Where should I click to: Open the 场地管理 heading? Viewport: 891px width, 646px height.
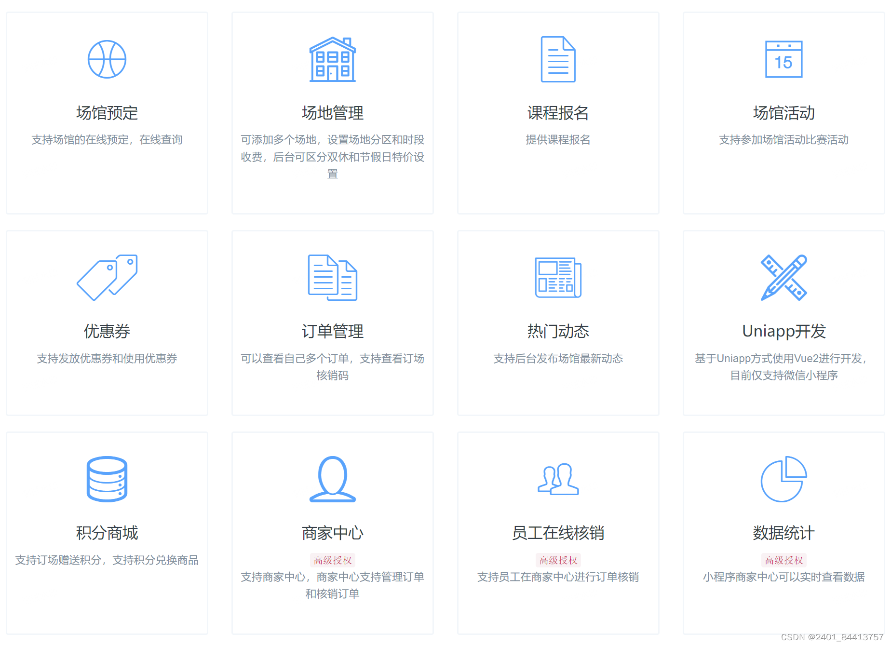333,113
